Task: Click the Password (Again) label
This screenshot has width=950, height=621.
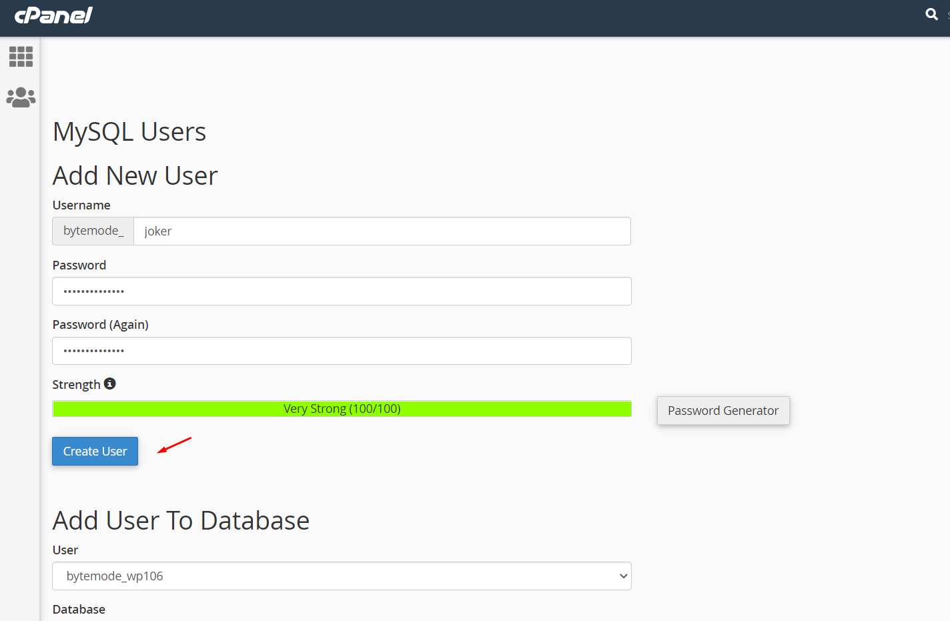Action: tap(100, 325)
